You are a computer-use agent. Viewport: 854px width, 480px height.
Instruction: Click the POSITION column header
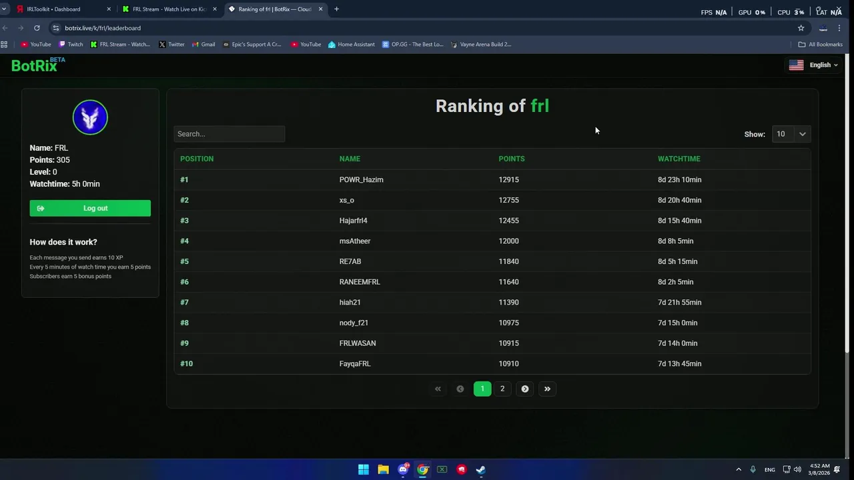point(197,159)
